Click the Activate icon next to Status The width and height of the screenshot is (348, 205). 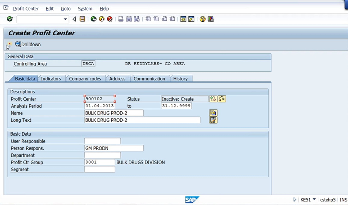point(213,99)
